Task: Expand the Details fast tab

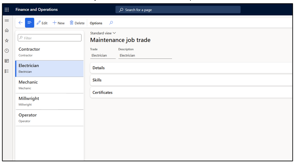Action: pos(191,68)
